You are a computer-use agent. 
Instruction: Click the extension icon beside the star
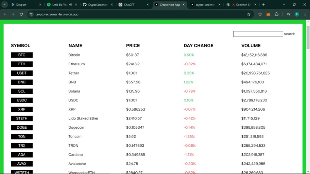pyautogui.click(x=260, y=14)
